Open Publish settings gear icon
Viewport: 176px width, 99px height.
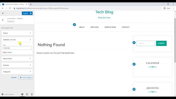pyautogui.click(x=31, y=13)
